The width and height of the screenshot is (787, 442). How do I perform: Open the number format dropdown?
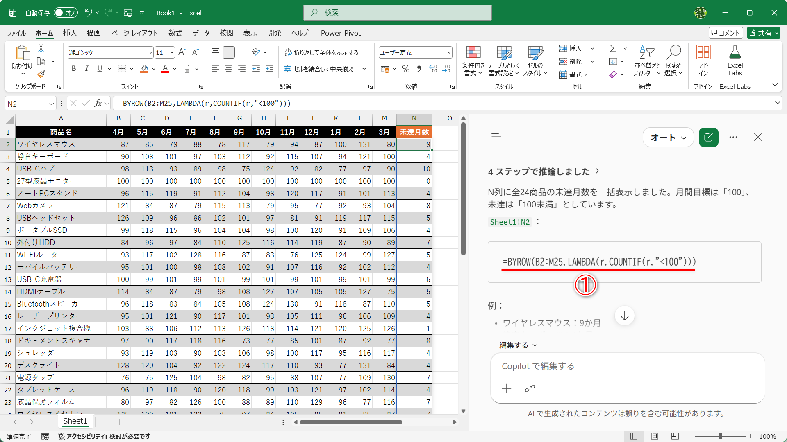pyautogui.click(x=449, y=52)
